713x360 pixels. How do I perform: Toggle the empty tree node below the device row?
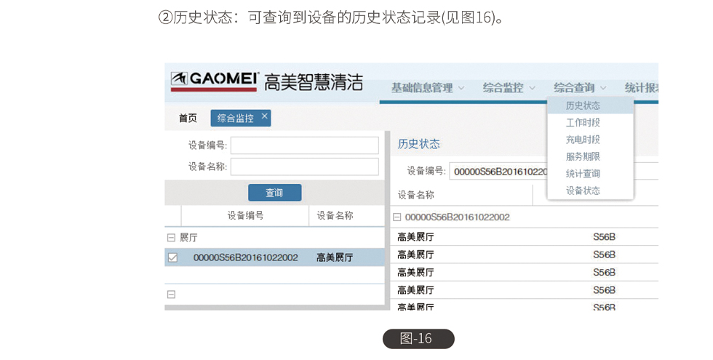tap(172, 295)
